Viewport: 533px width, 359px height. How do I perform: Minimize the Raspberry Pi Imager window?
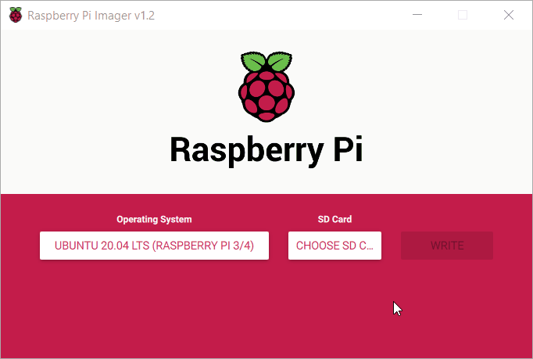(417, 15)
